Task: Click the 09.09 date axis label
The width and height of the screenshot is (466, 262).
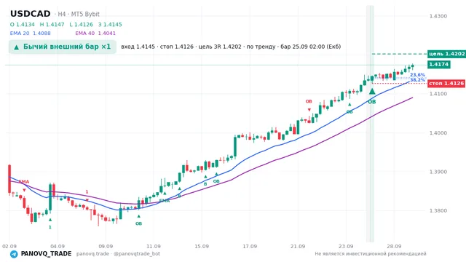Action: 106,247
